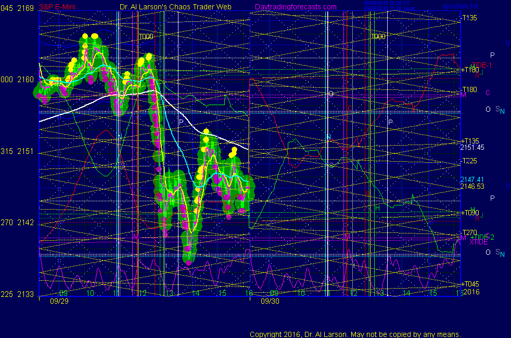Click the "15" hour label on 09/29
The width and height of the screenshot is (511, 338).
pos(222,293)
